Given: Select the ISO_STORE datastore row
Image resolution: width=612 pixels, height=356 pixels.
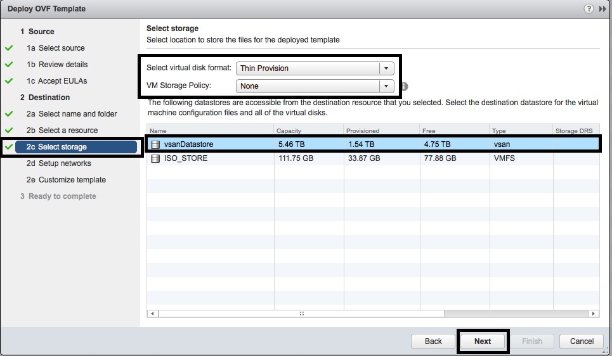Looking at the screenshot, I should 317,158.
